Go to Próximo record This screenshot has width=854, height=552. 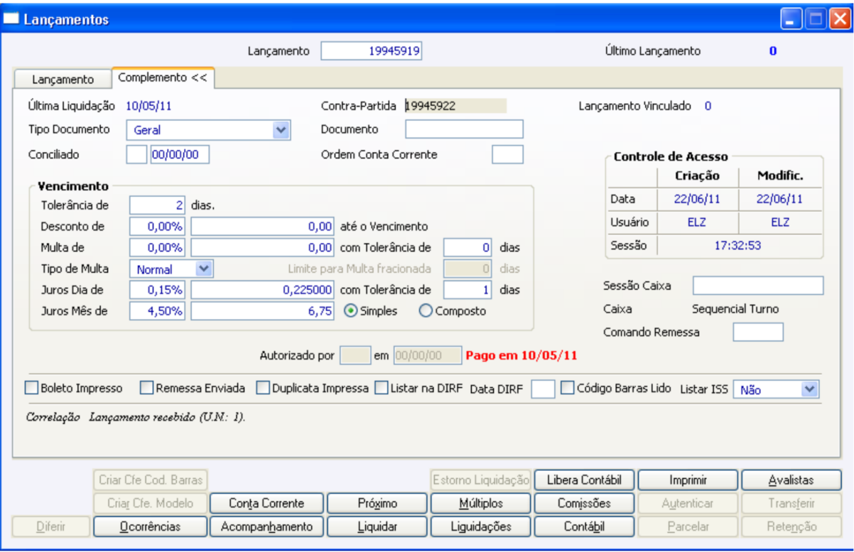point(377,503)
